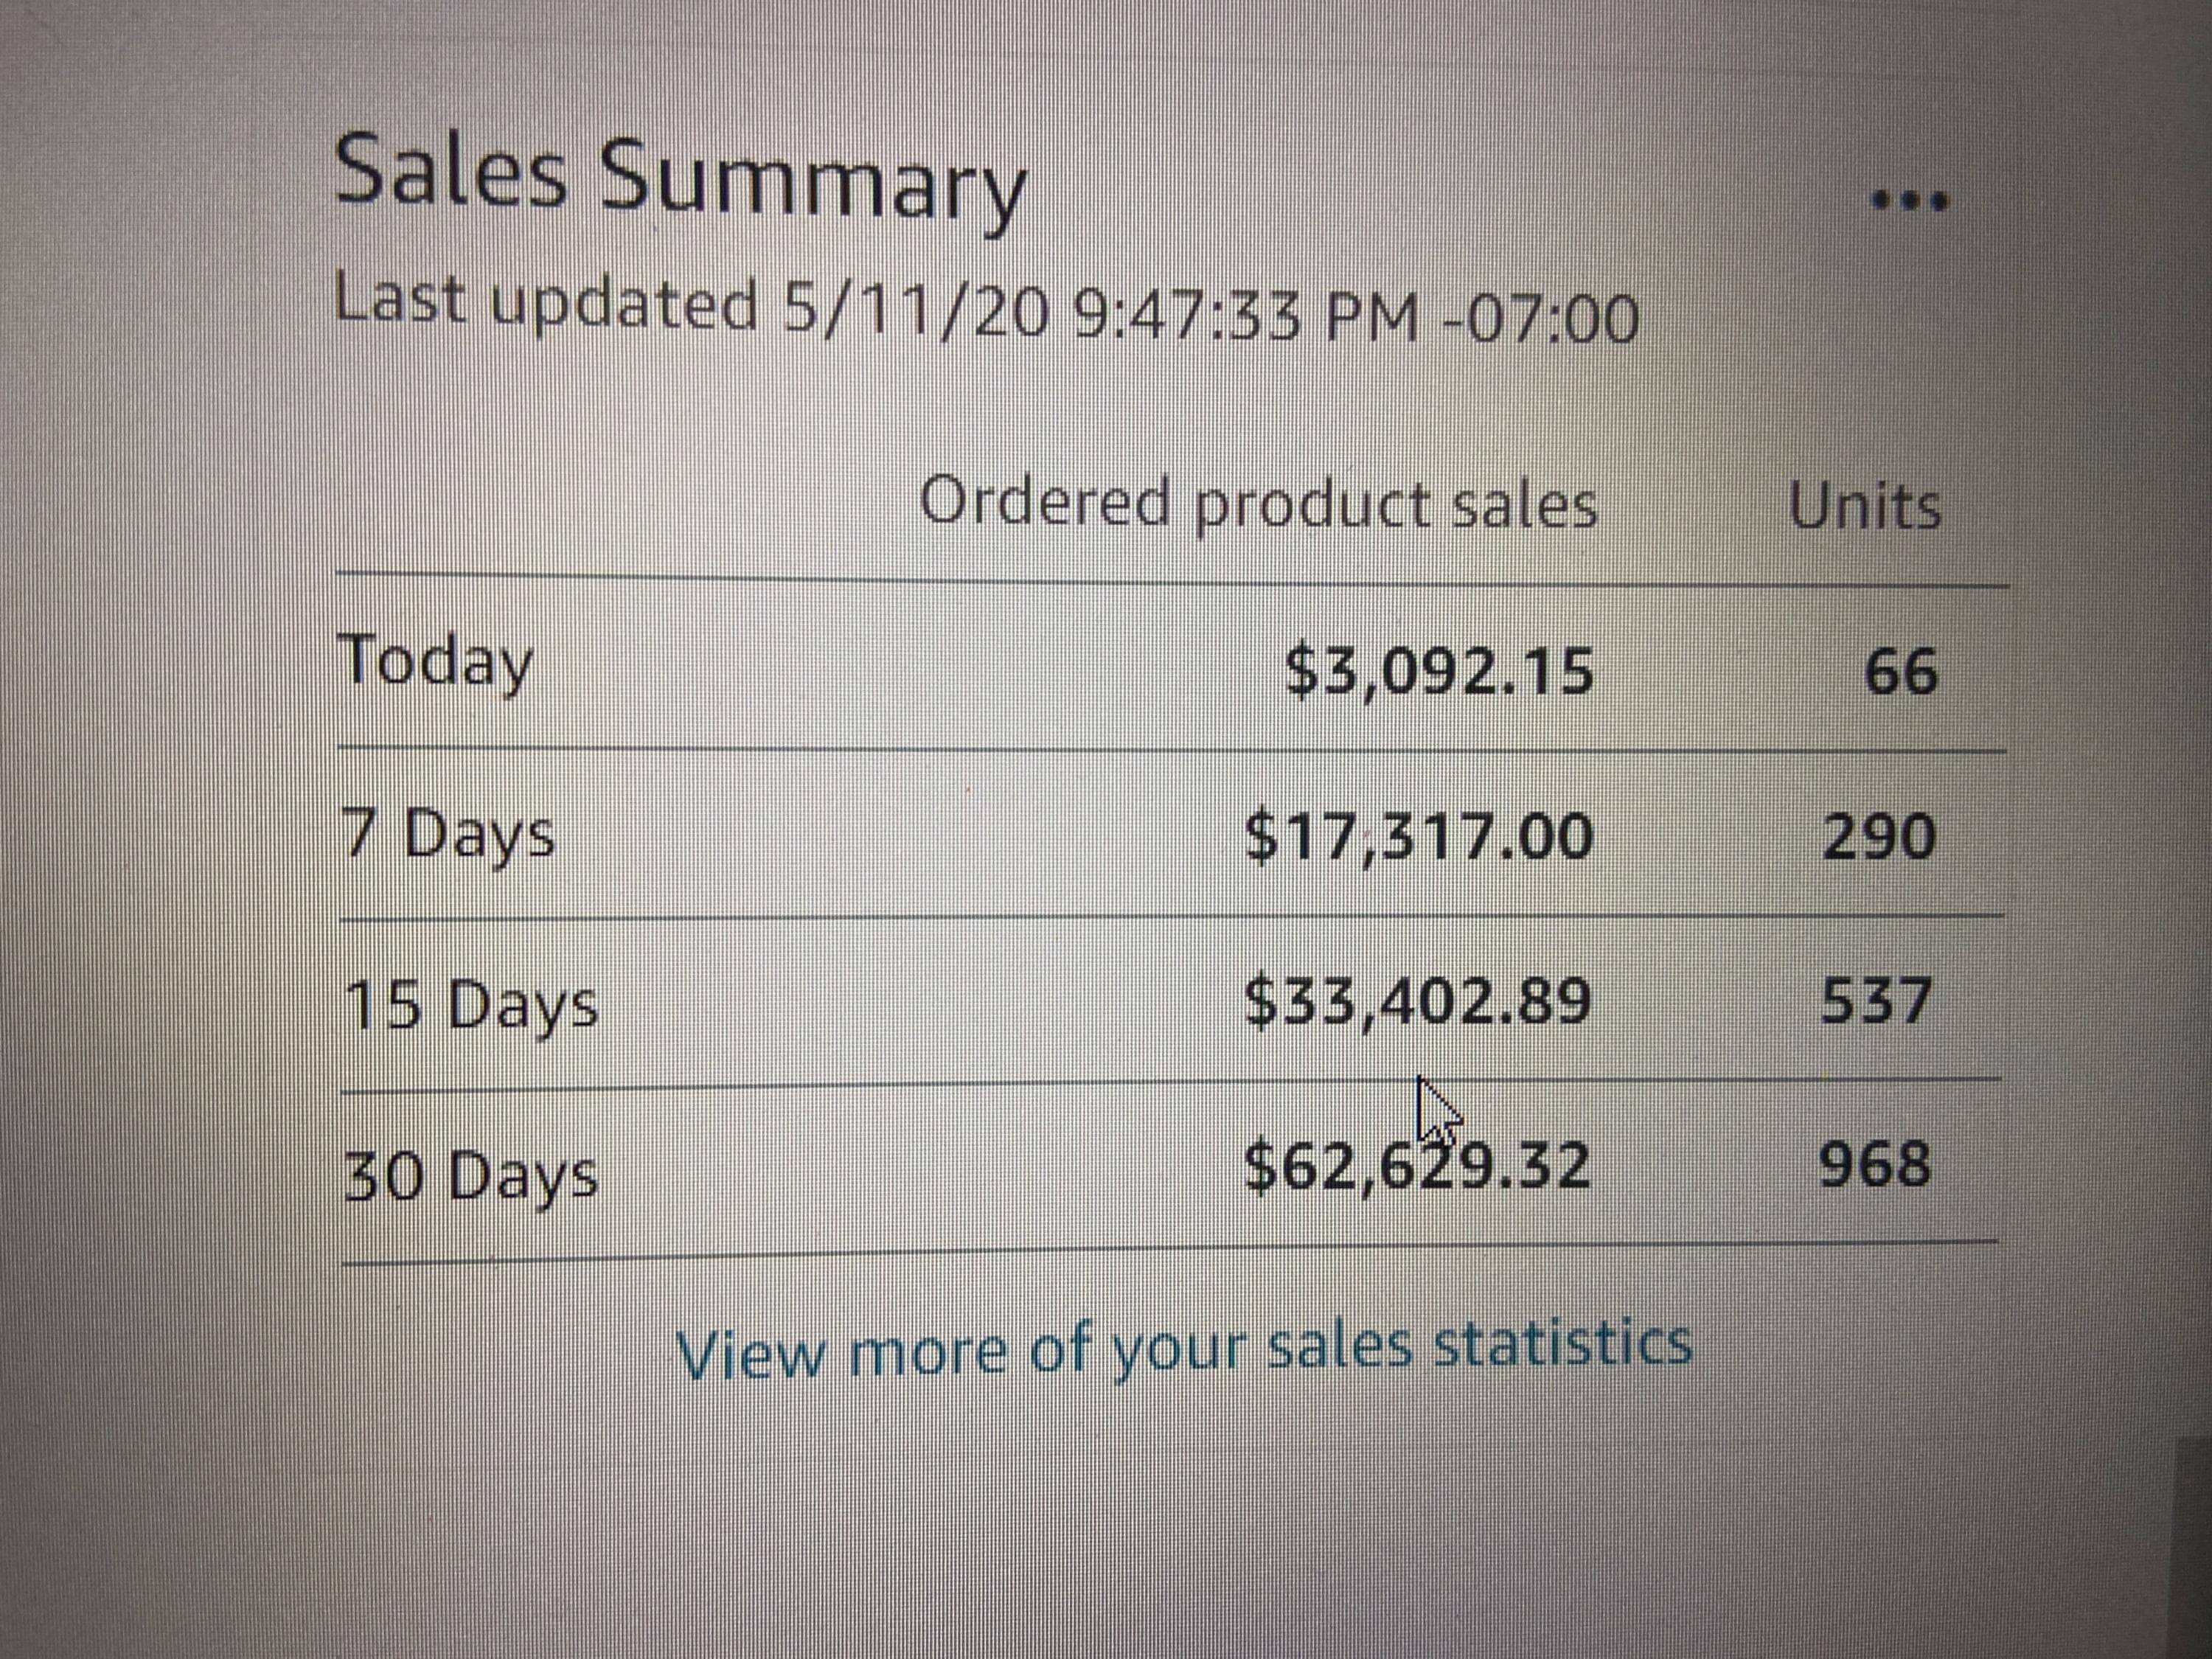Click the Units column header
Viewport: 2212px width, 1659px height.
click(1864, 505)
